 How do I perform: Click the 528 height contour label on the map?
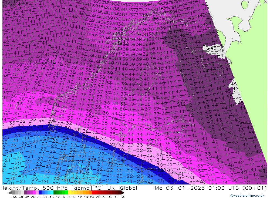92,160
